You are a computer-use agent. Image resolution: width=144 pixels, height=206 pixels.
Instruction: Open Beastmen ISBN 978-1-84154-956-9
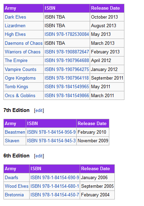pos(51,132)
